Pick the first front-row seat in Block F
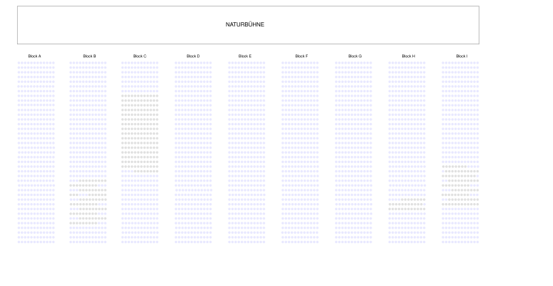The width and height of the screenshot is (553, 286). point(283,63)
